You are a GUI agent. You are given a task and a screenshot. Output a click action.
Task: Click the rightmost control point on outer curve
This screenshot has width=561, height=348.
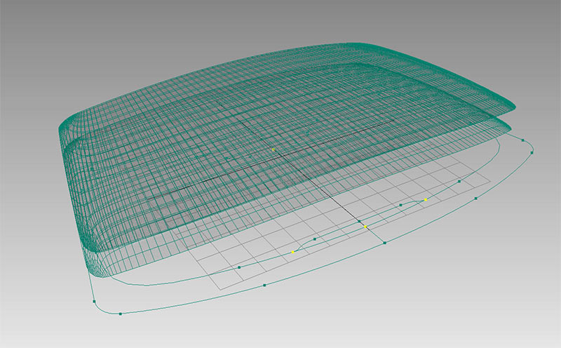(533, 151)
